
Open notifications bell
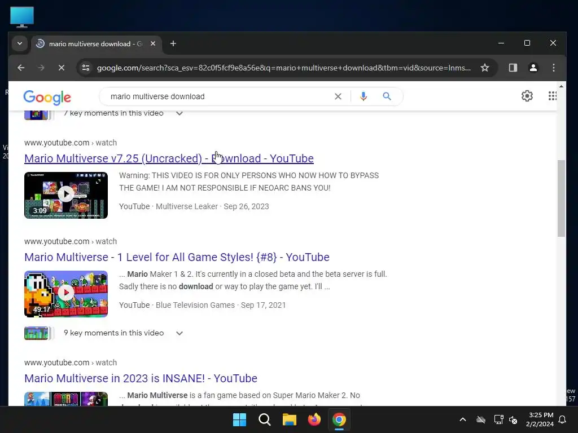(563, 419)
